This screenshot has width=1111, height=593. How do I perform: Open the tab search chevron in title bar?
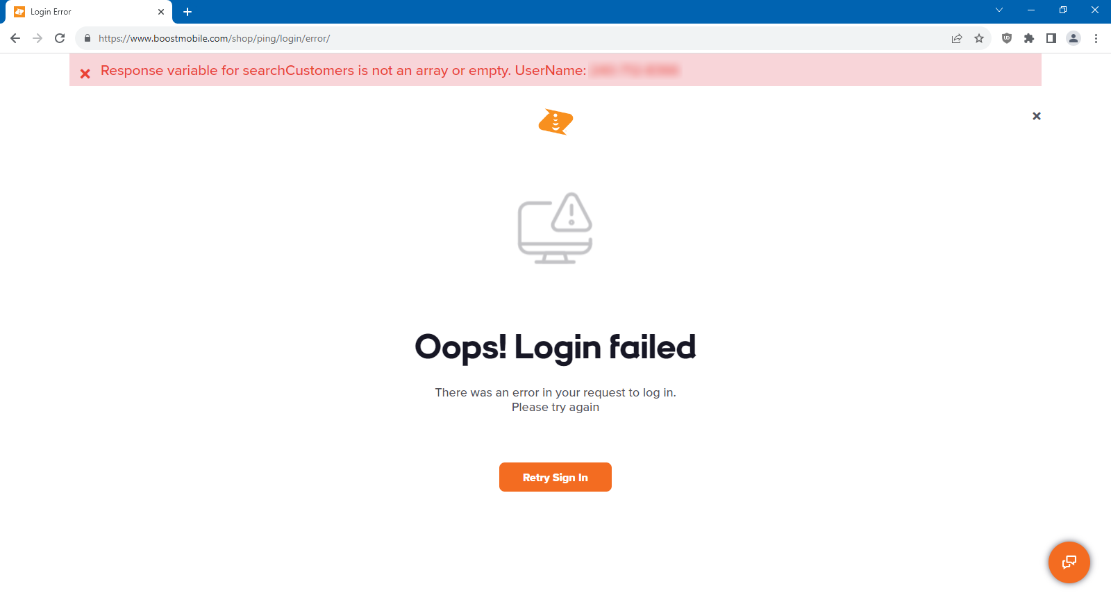pos(999,10)
